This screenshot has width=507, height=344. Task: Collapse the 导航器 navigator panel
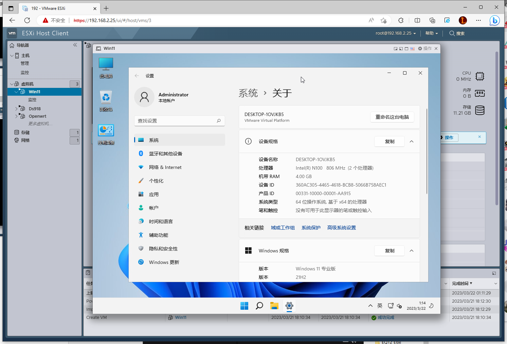tap(75, 45)
